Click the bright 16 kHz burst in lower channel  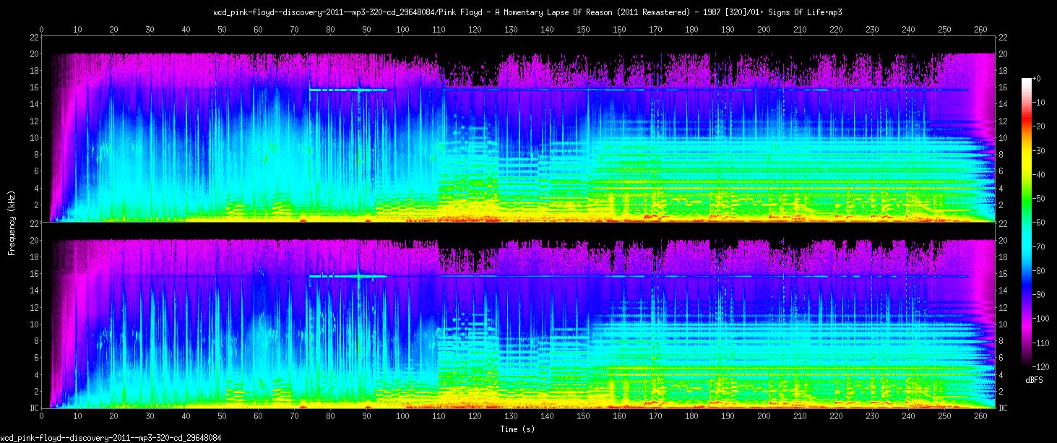358,276
